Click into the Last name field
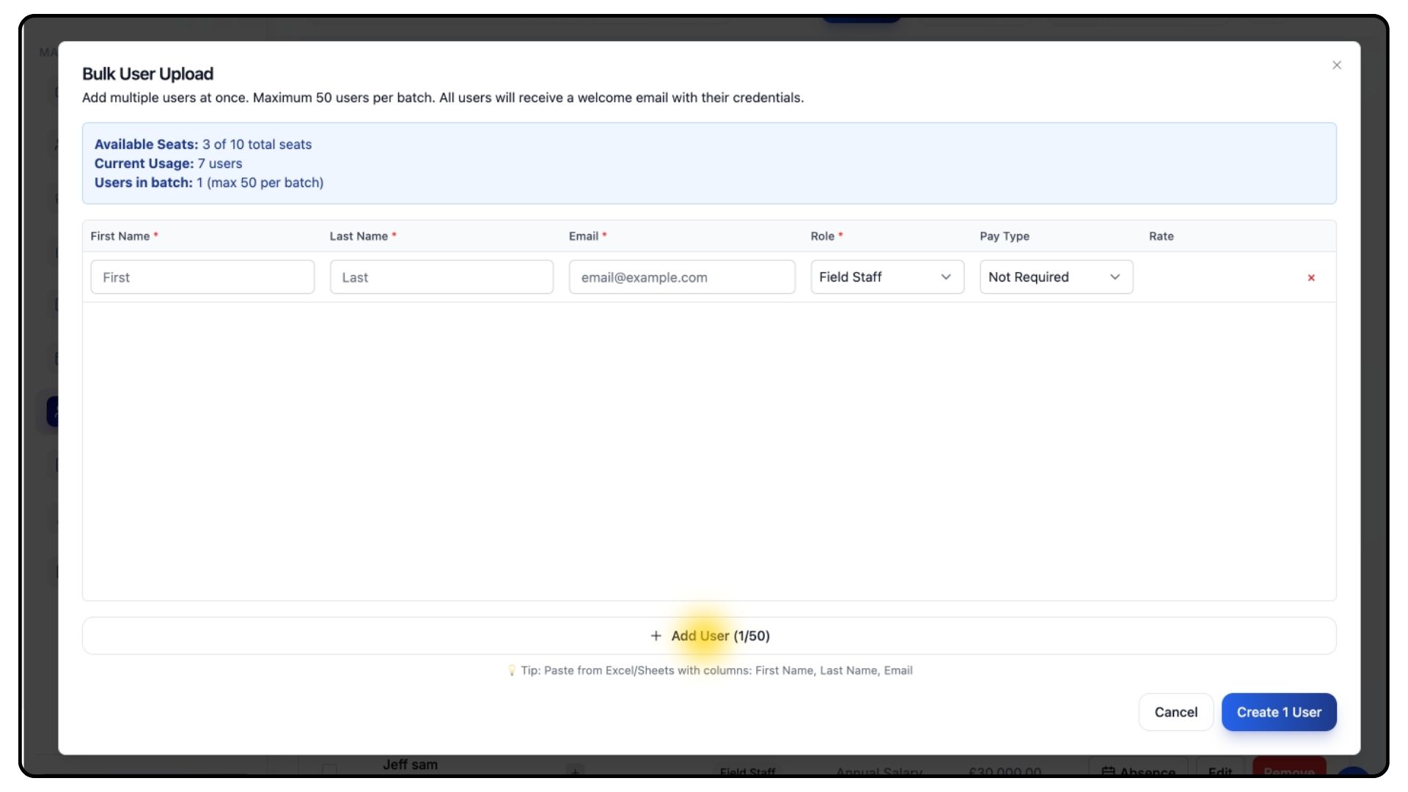 click(x=441, y=277)
